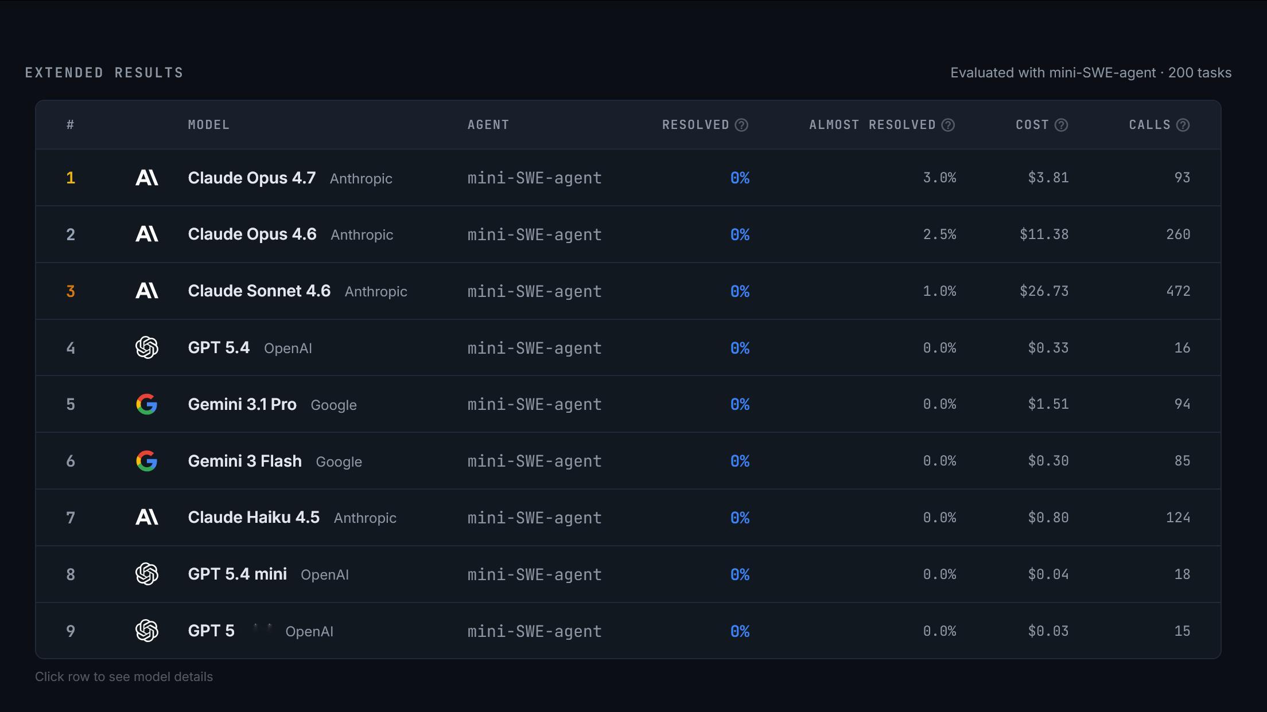Screen dimensions: 1267x712
Task: Select the GPT 5.4 mini model name
Action: [x=238, y=574]
